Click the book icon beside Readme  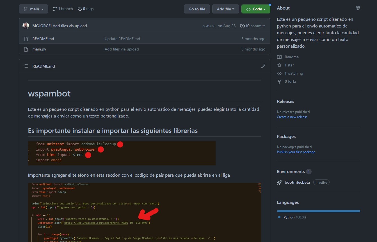(x=279, y=57)
